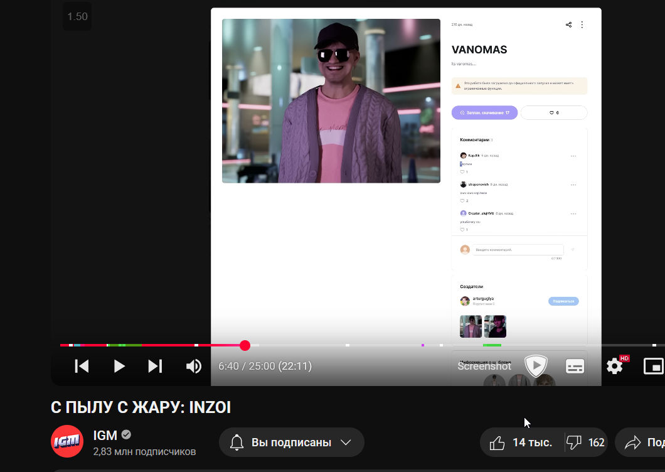Open three-dot menu on VANOMAS page

582,24
